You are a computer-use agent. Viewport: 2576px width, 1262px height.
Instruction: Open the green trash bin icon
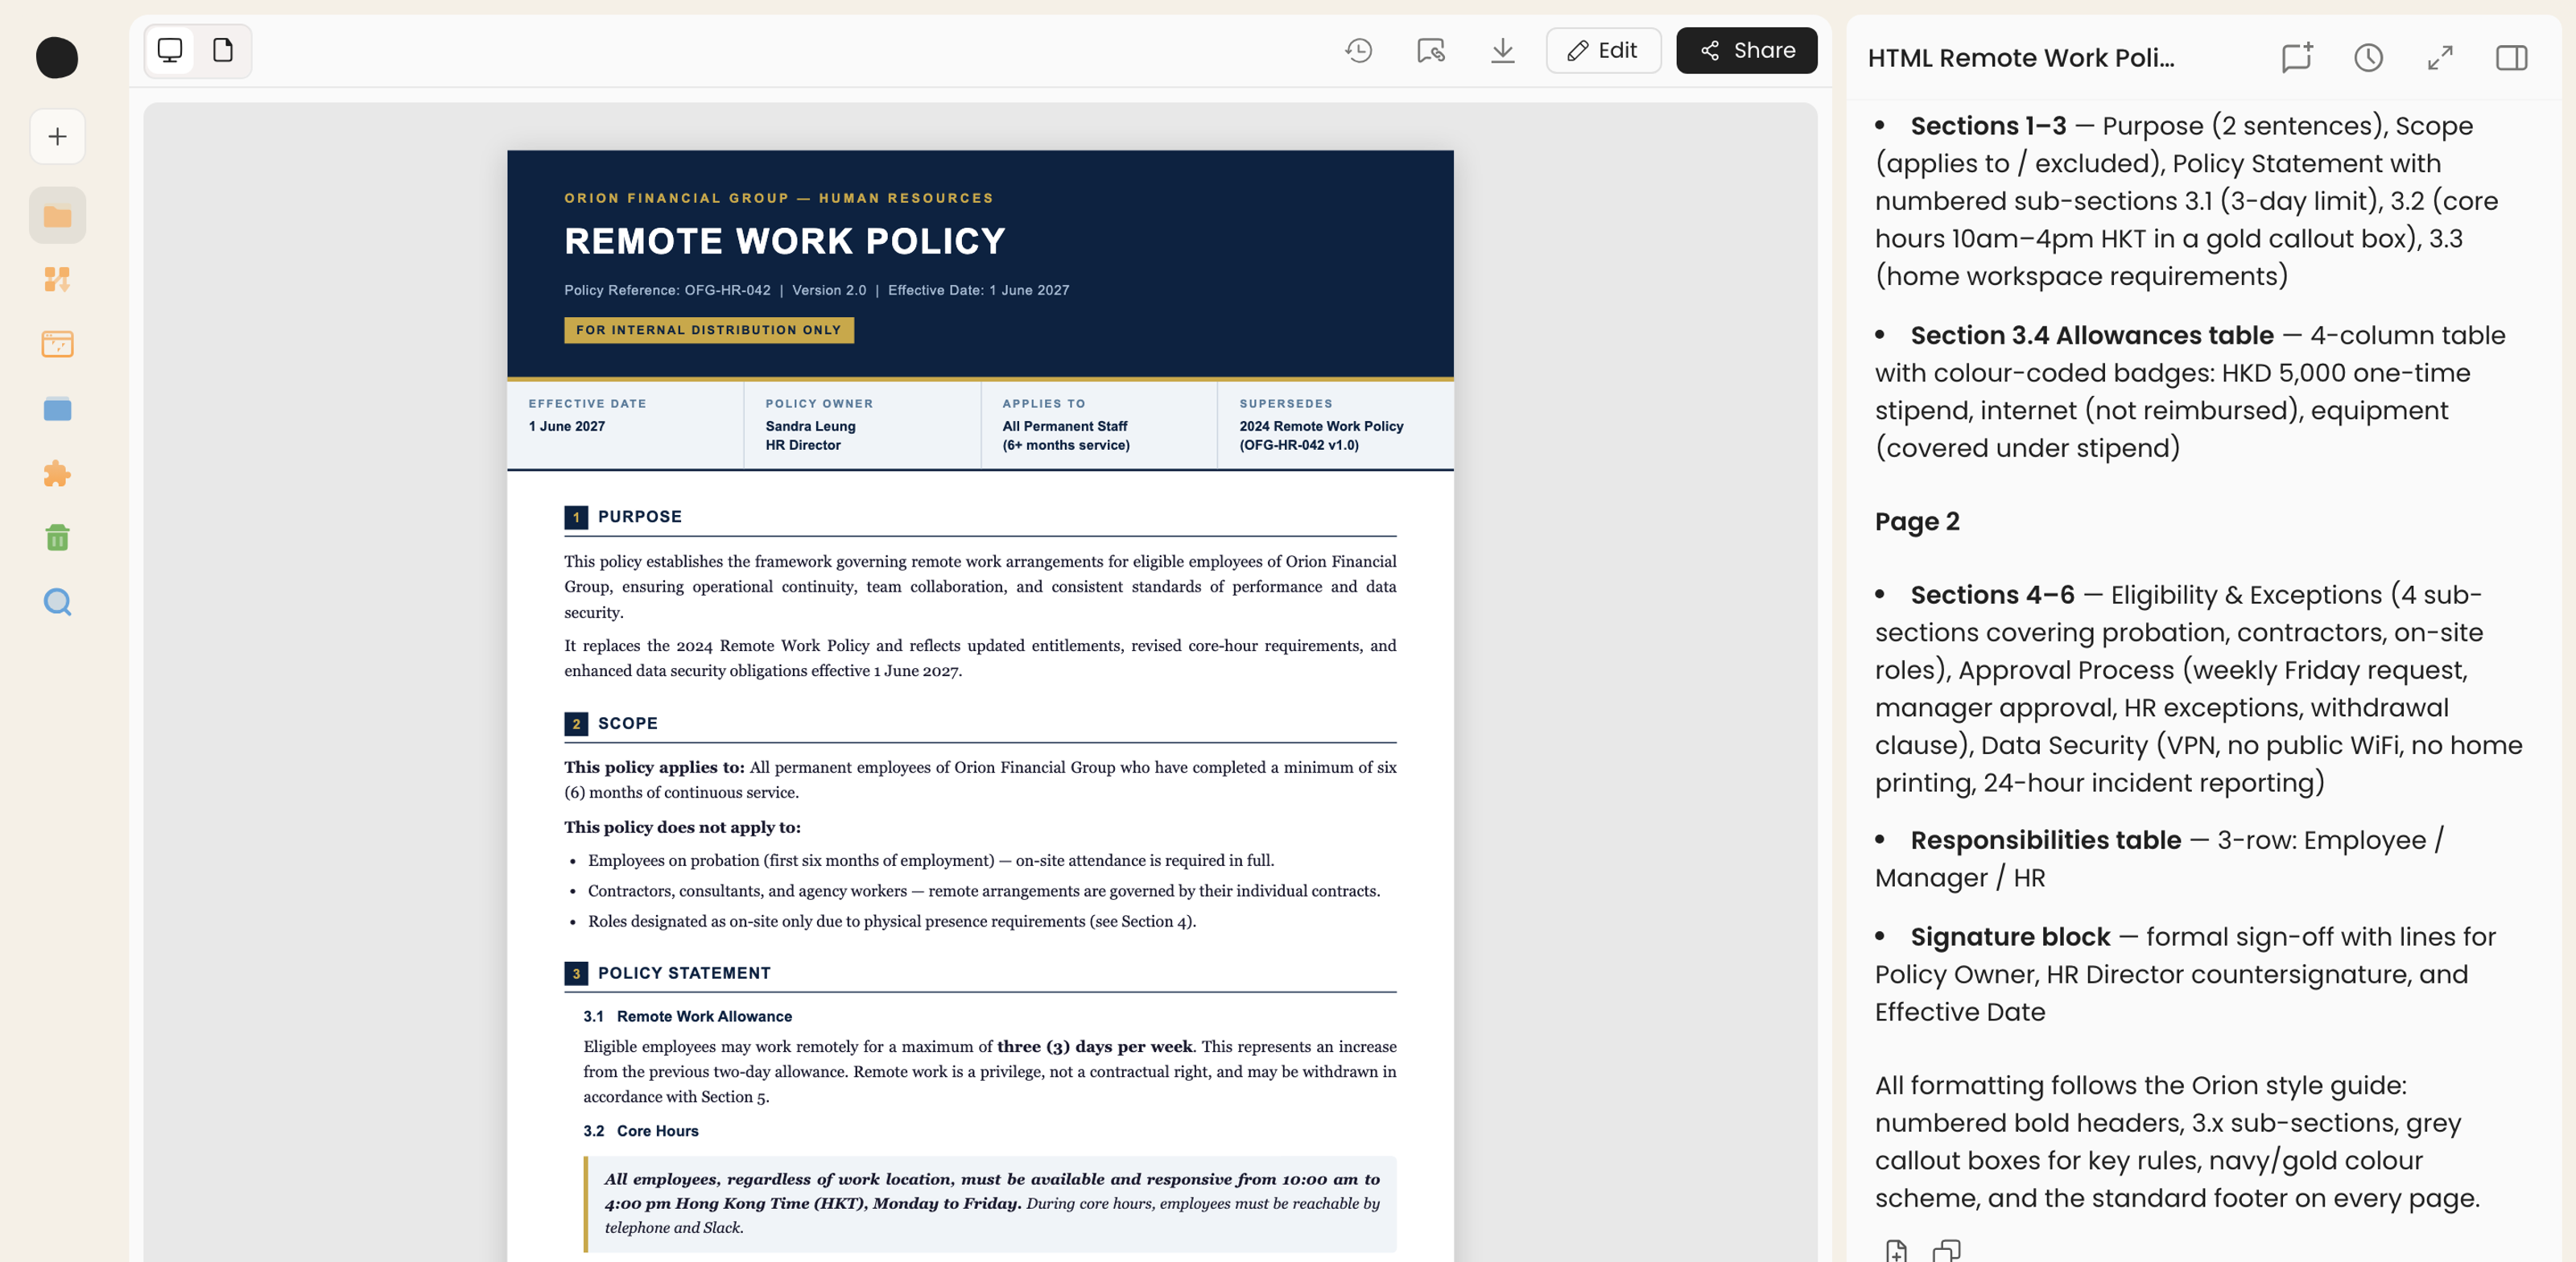click(x=57, y=537)
